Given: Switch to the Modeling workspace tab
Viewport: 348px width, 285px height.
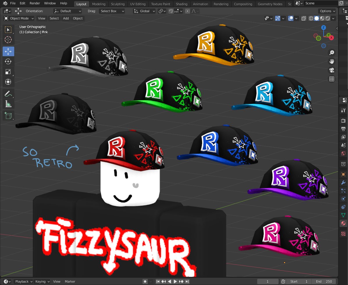Looking at the screenshot, I should coord(99,4).
